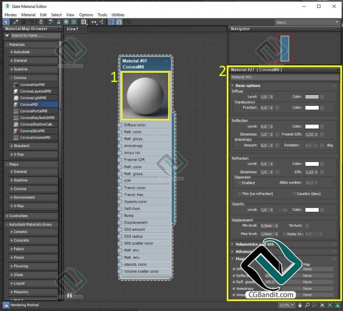Minimize the Material #01 node
Image resolution: width=343 pixels, height=311 pixels.
tap(166, 61)
